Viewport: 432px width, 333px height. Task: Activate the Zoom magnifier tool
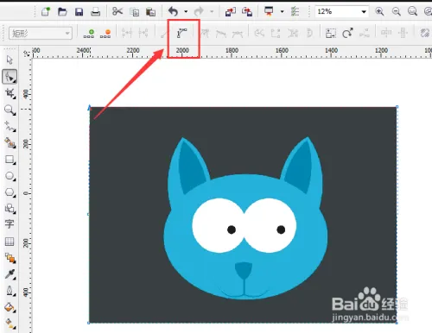[10, 110]
